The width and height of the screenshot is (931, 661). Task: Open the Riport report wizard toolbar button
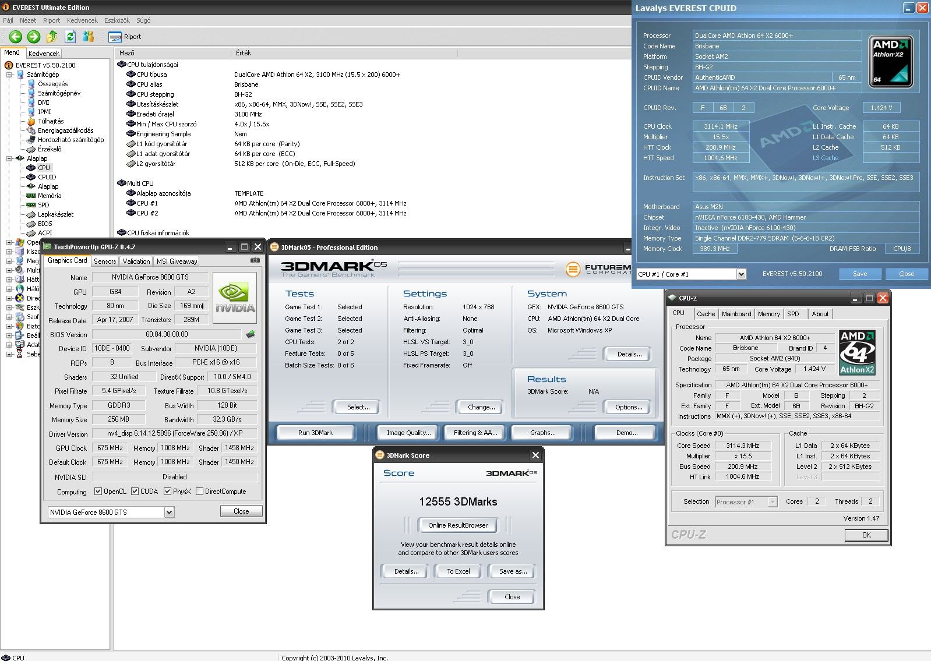125,37
